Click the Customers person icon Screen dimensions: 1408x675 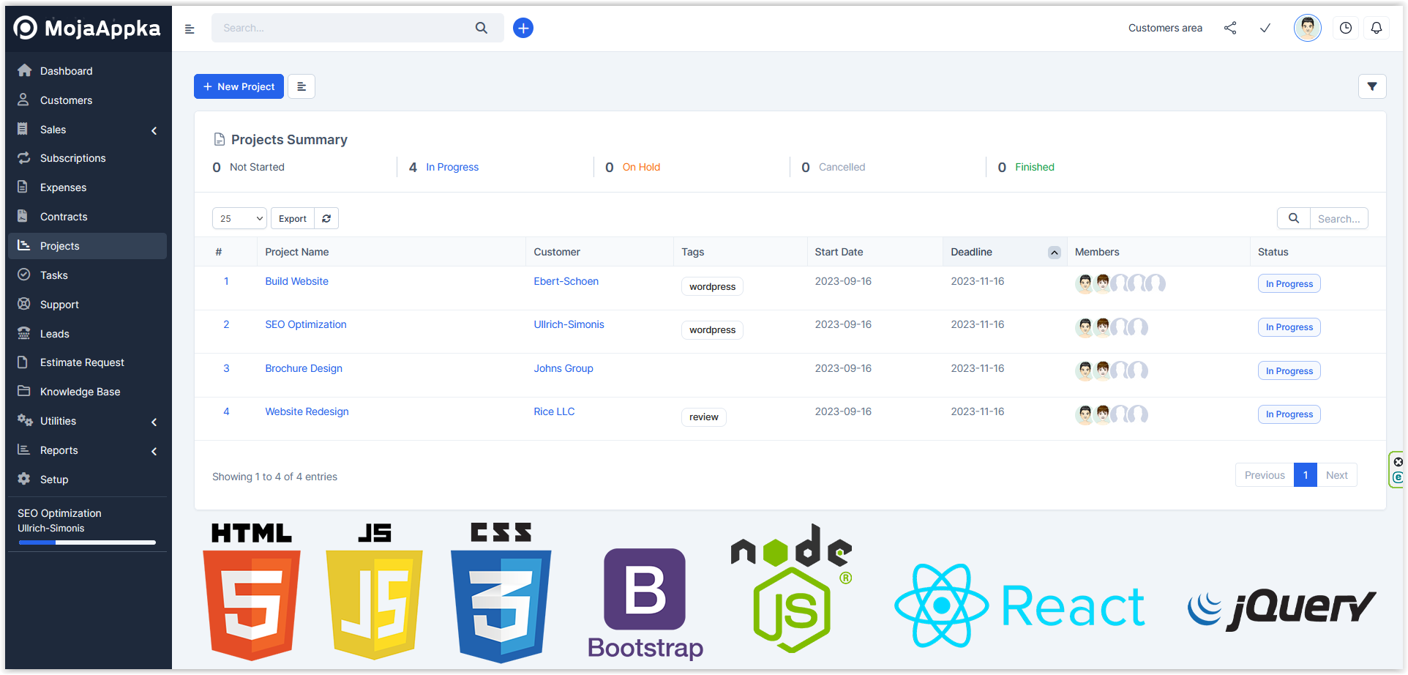pyautogui.click(x=23, y=100)
